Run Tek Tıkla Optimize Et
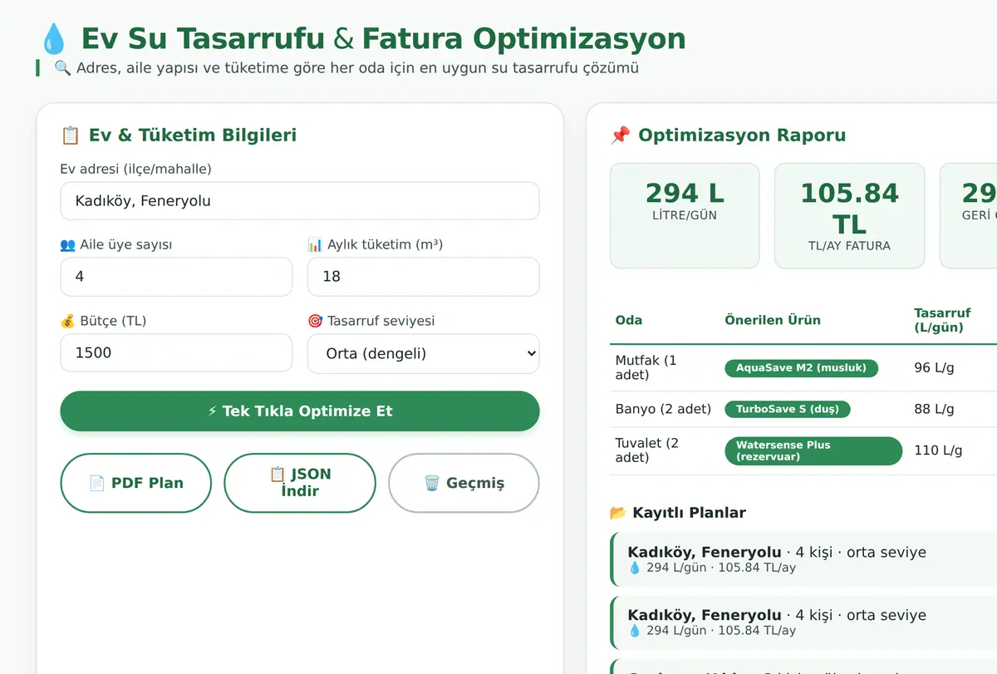 click(x=300, y=411)
